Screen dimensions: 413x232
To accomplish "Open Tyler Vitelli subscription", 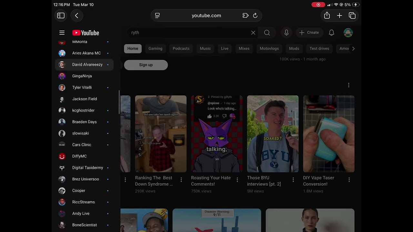I will tap(85, 88).
